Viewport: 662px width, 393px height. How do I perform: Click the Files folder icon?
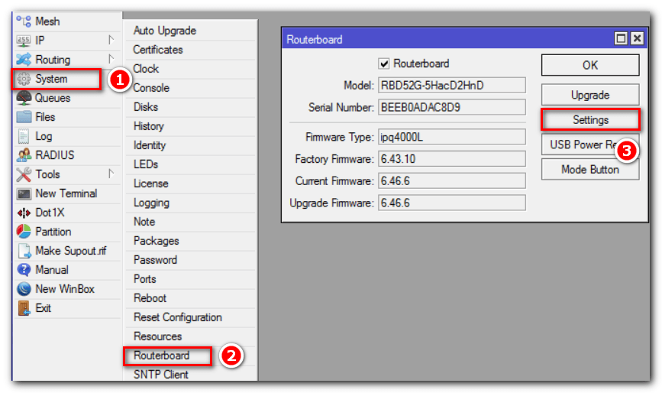pyautogui.click(x=24, y=117)
